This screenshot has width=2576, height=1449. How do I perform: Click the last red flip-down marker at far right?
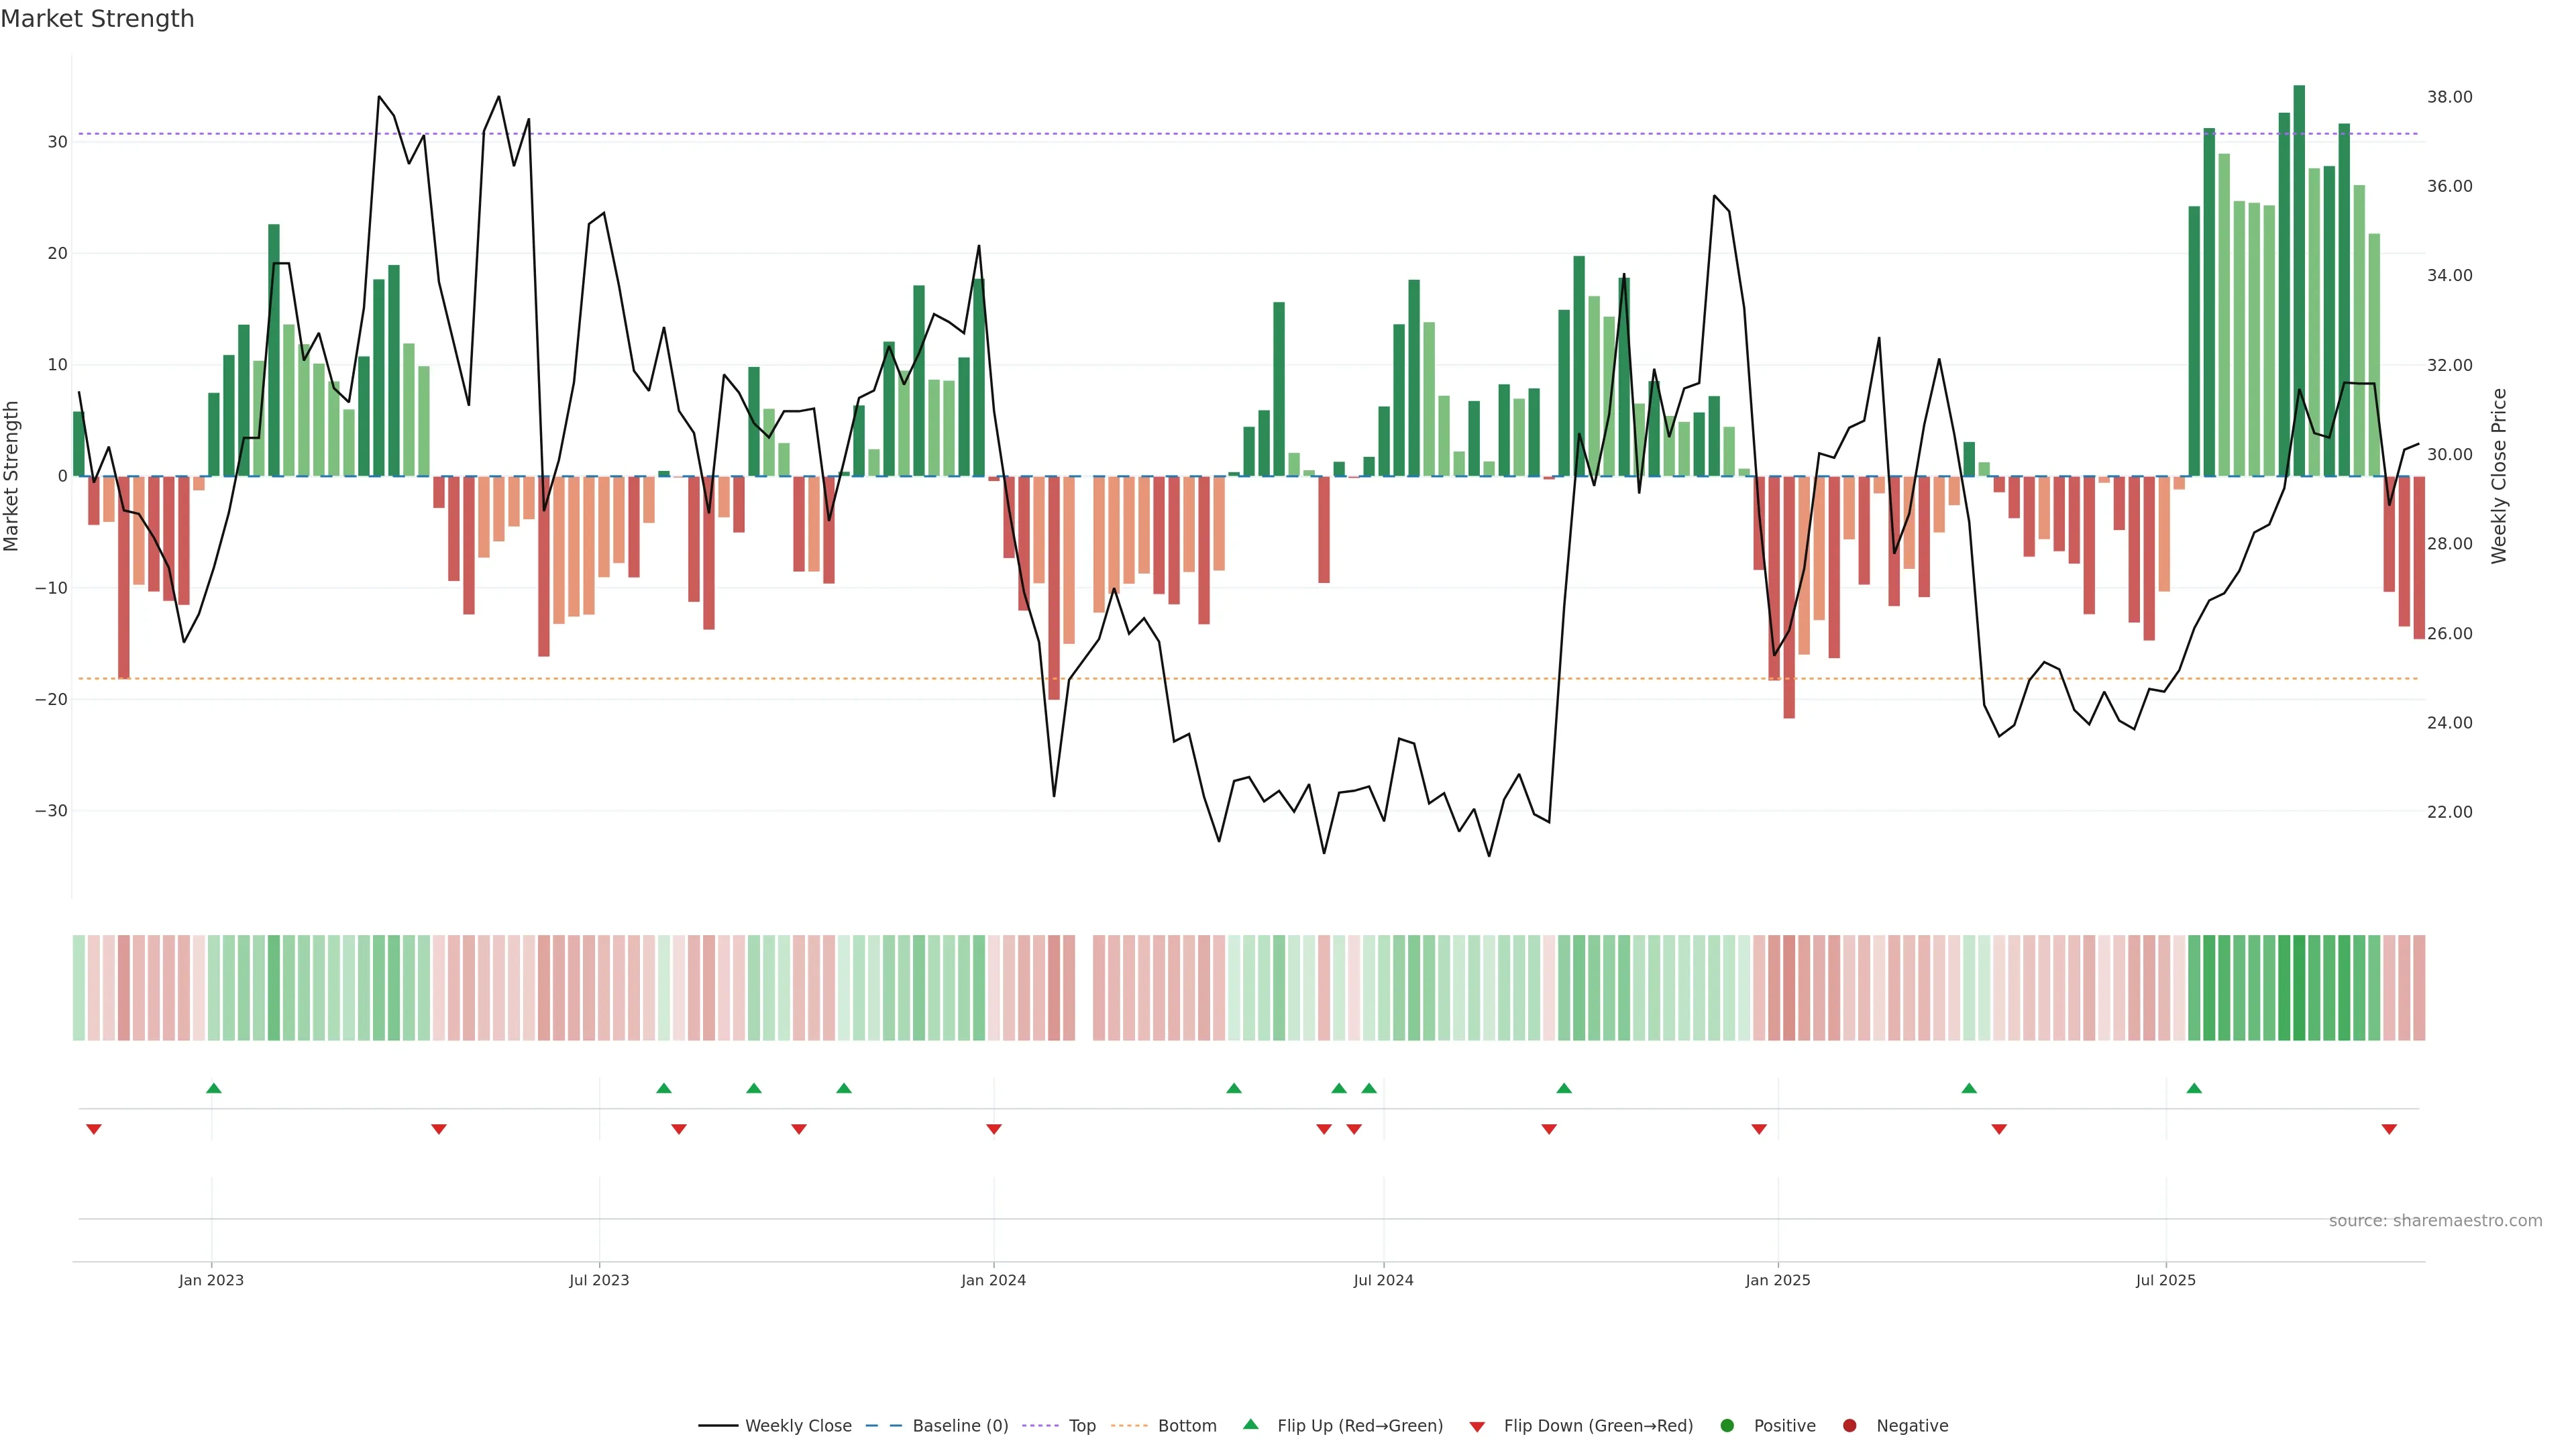coord(2389,1129)
